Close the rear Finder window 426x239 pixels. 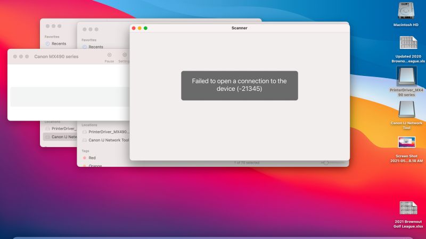click(47, 26)
